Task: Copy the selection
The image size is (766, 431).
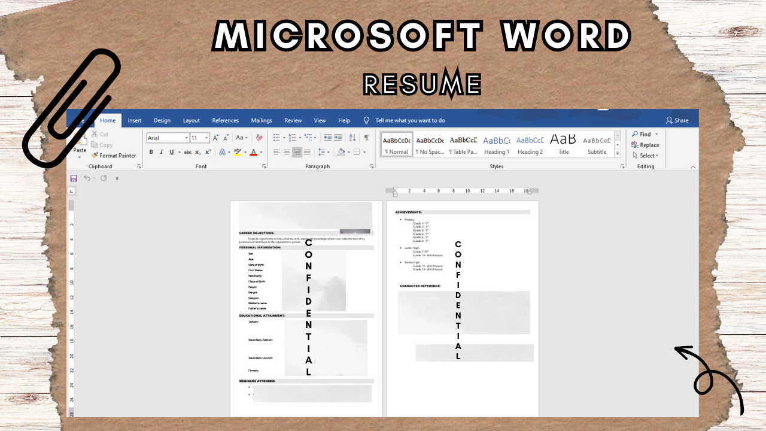Action: point(102,145)
